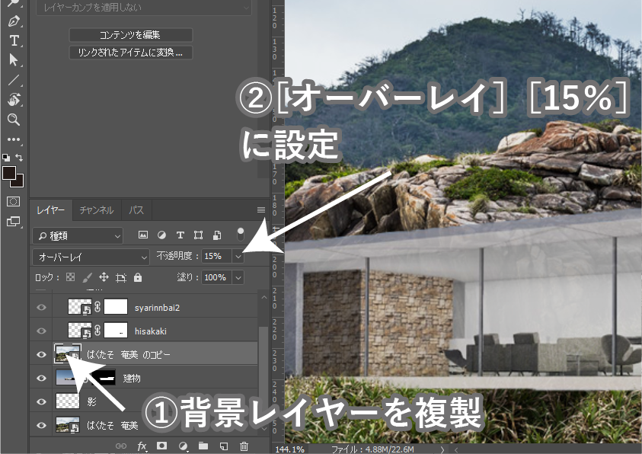Image resolution: width=642 pixels, height=454 pixels.
Task: Open the background color swatch
Action: point(19,182)
